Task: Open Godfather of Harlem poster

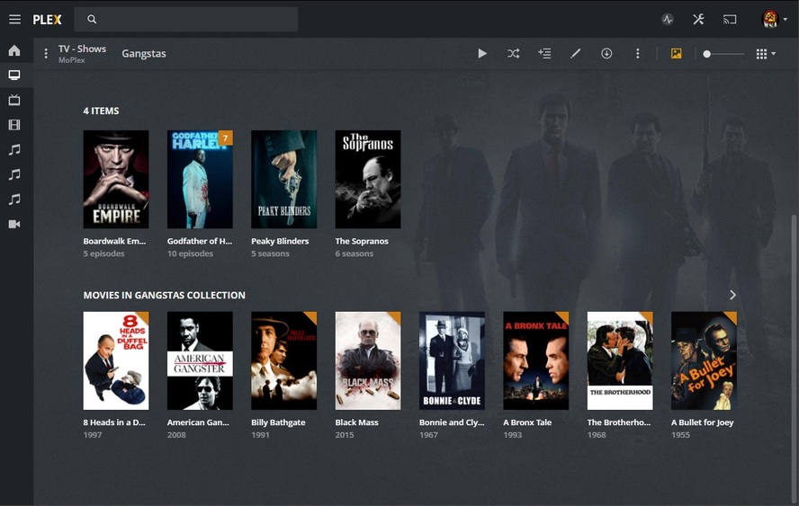Action: (x=200, y=179)
